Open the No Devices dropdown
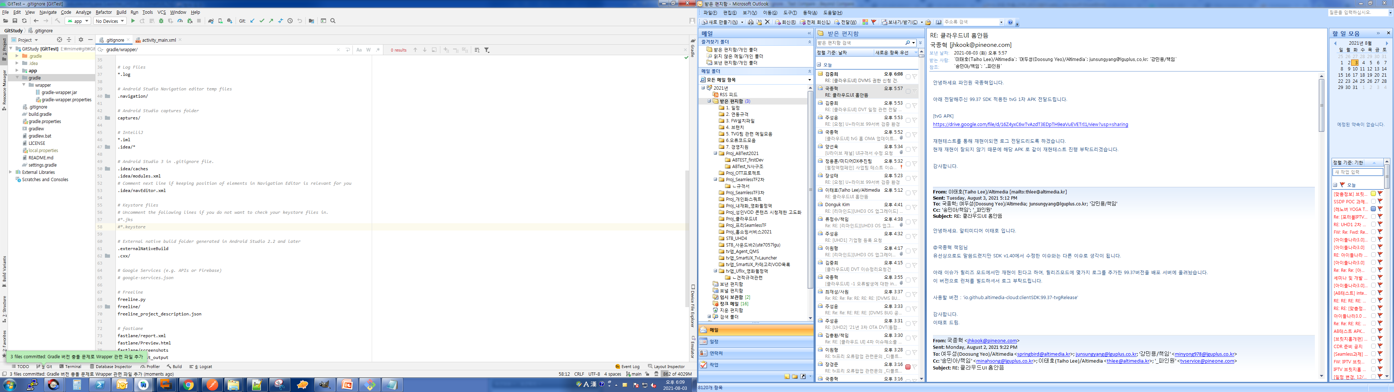Image resolution: width=1394 pixels, height=392 pixels. tap(110, 21)
